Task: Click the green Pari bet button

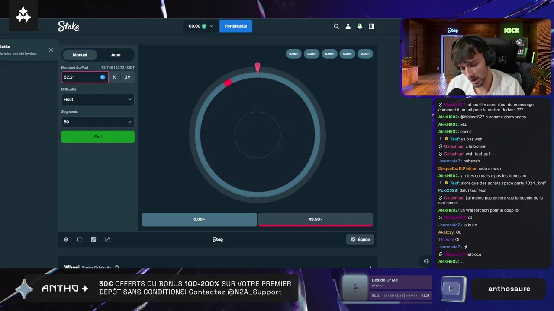Action: tap(98, 136)
